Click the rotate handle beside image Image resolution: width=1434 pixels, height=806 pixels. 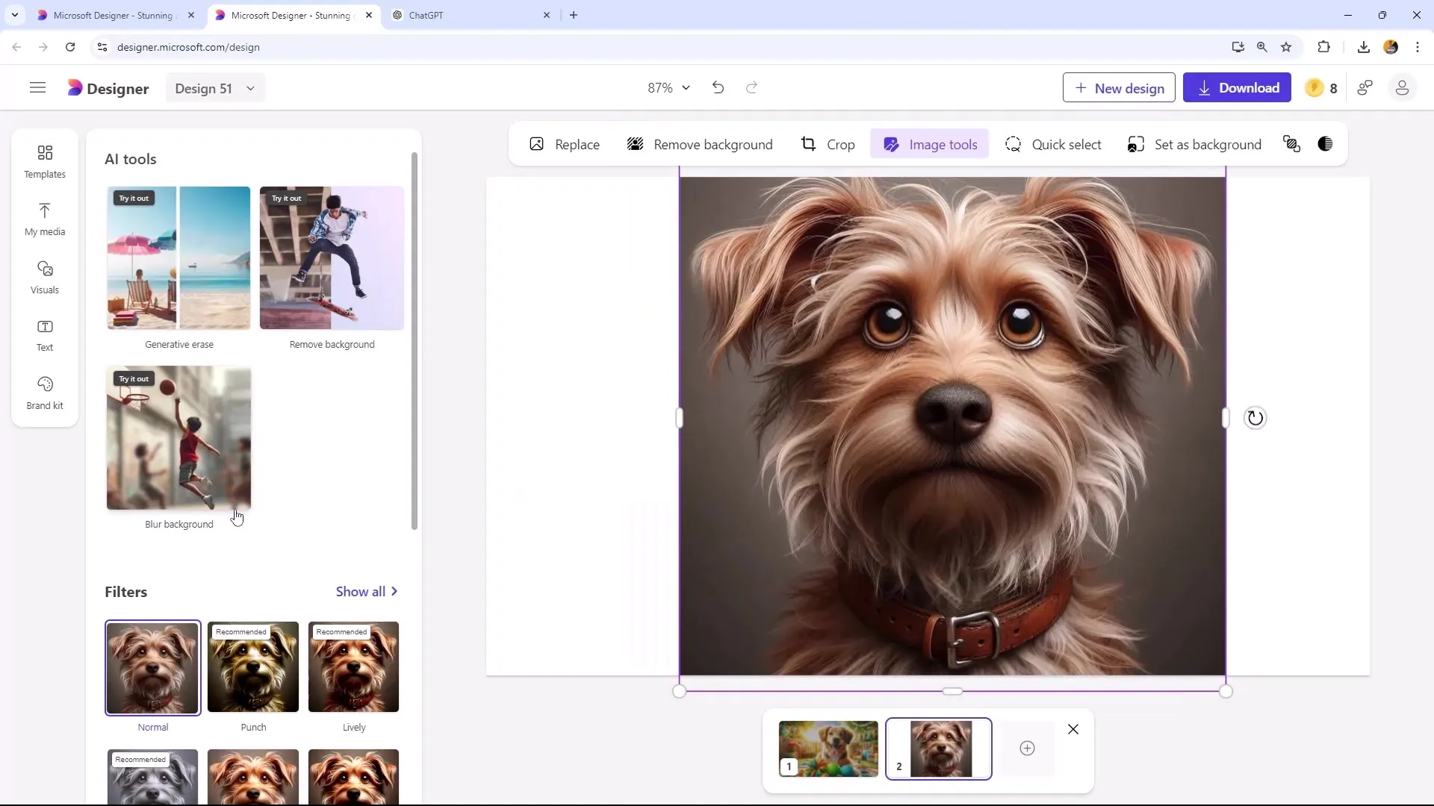click(1255, 418)
